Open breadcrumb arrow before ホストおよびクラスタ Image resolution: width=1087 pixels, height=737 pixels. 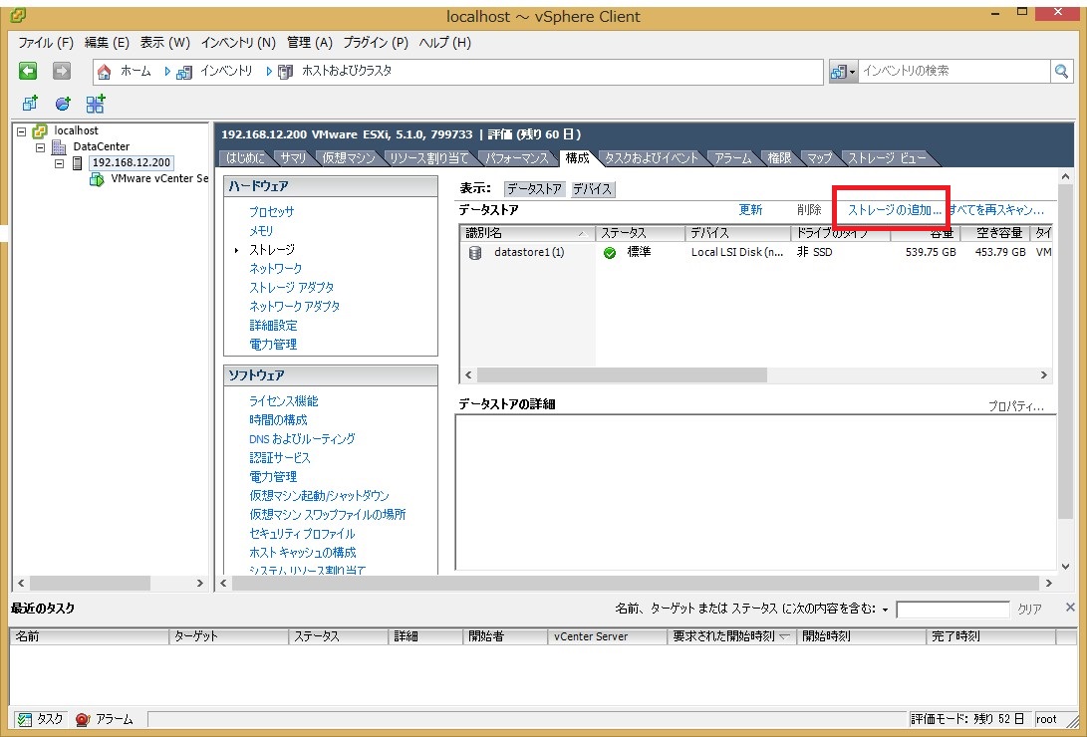[269, 72]
